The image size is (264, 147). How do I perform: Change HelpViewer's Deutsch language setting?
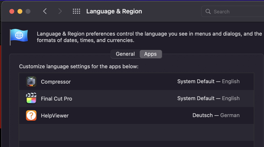(216, 115)
